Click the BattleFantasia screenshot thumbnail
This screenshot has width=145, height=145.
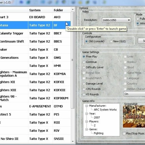(x=134, y=117)
